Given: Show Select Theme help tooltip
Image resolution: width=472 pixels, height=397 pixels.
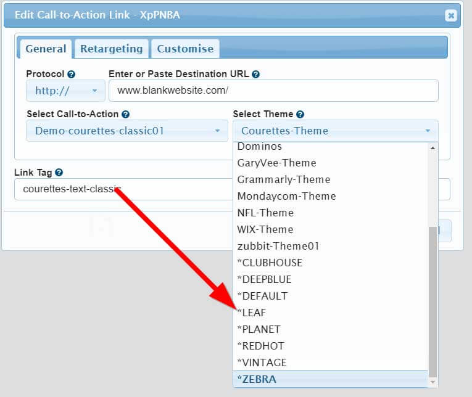Looking at the screenshot, I should tap(300, 114).
